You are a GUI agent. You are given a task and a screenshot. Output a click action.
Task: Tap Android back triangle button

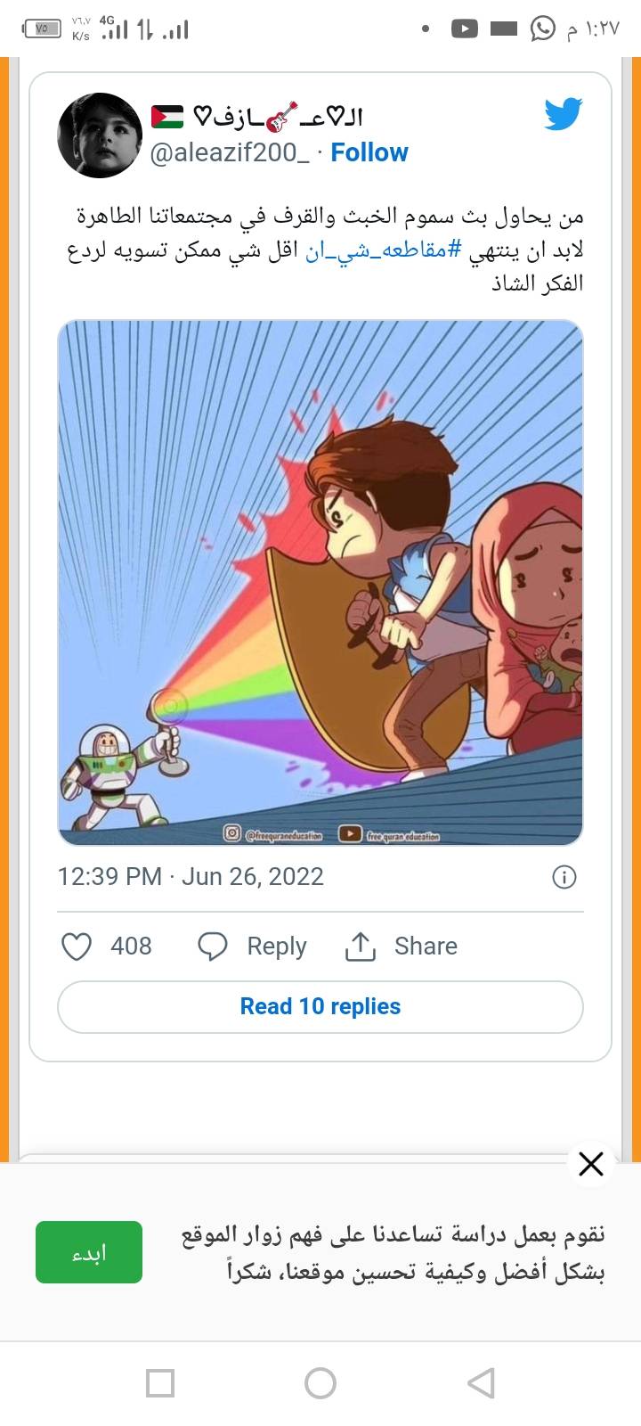tap(481, 1383)
